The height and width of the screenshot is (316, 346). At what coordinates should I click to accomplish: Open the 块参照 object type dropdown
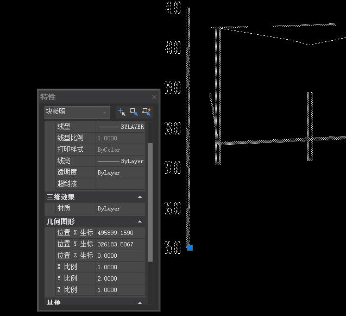coord(77,113)
